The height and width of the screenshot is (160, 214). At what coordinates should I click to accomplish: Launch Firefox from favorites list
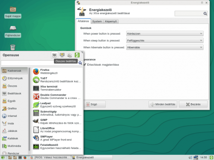(57, 72)
